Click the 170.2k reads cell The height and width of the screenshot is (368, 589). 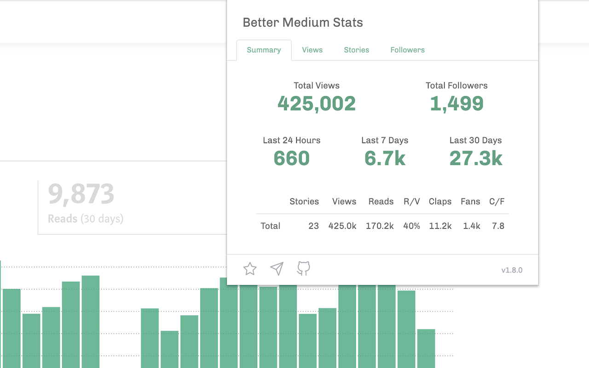(x=380, y=226)
